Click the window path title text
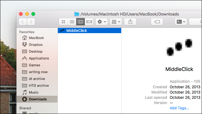The width and height of the screenshot is (202, 114). [130, 14]
